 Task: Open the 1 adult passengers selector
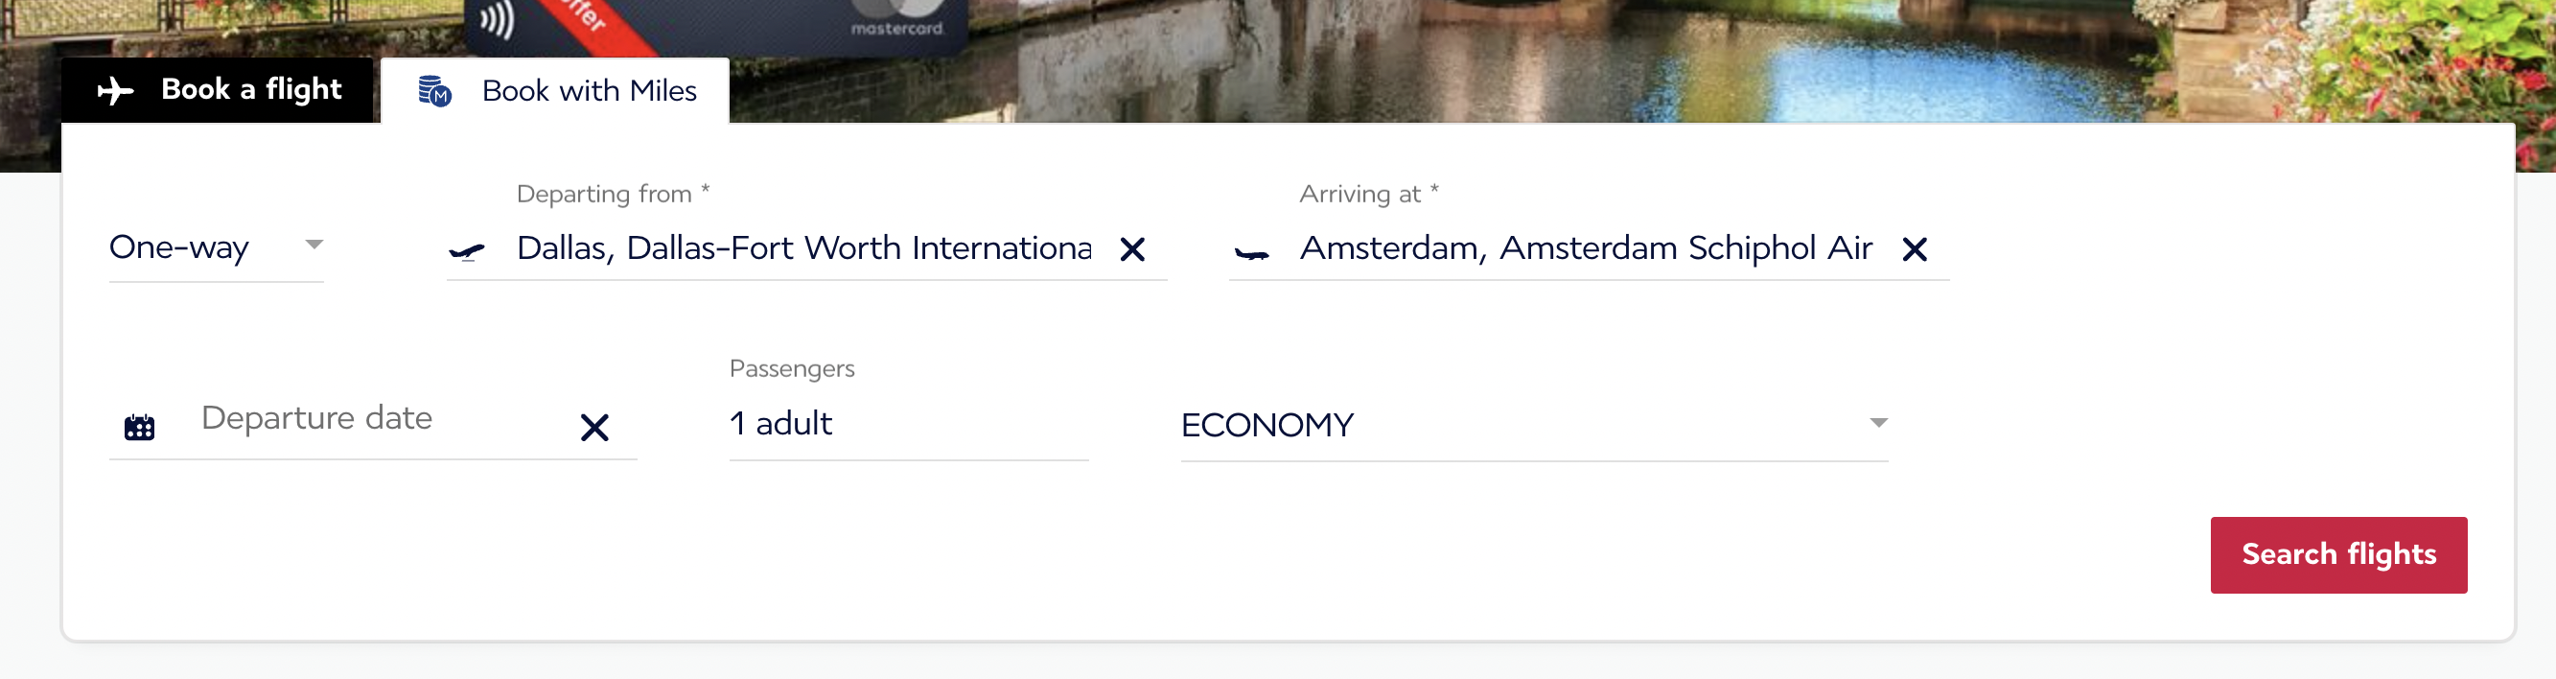[x=909, y=424]
